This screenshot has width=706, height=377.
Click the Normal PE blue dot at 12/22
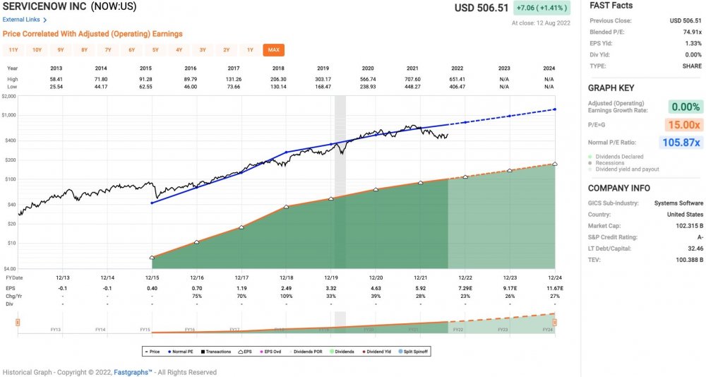pos(465,122)
